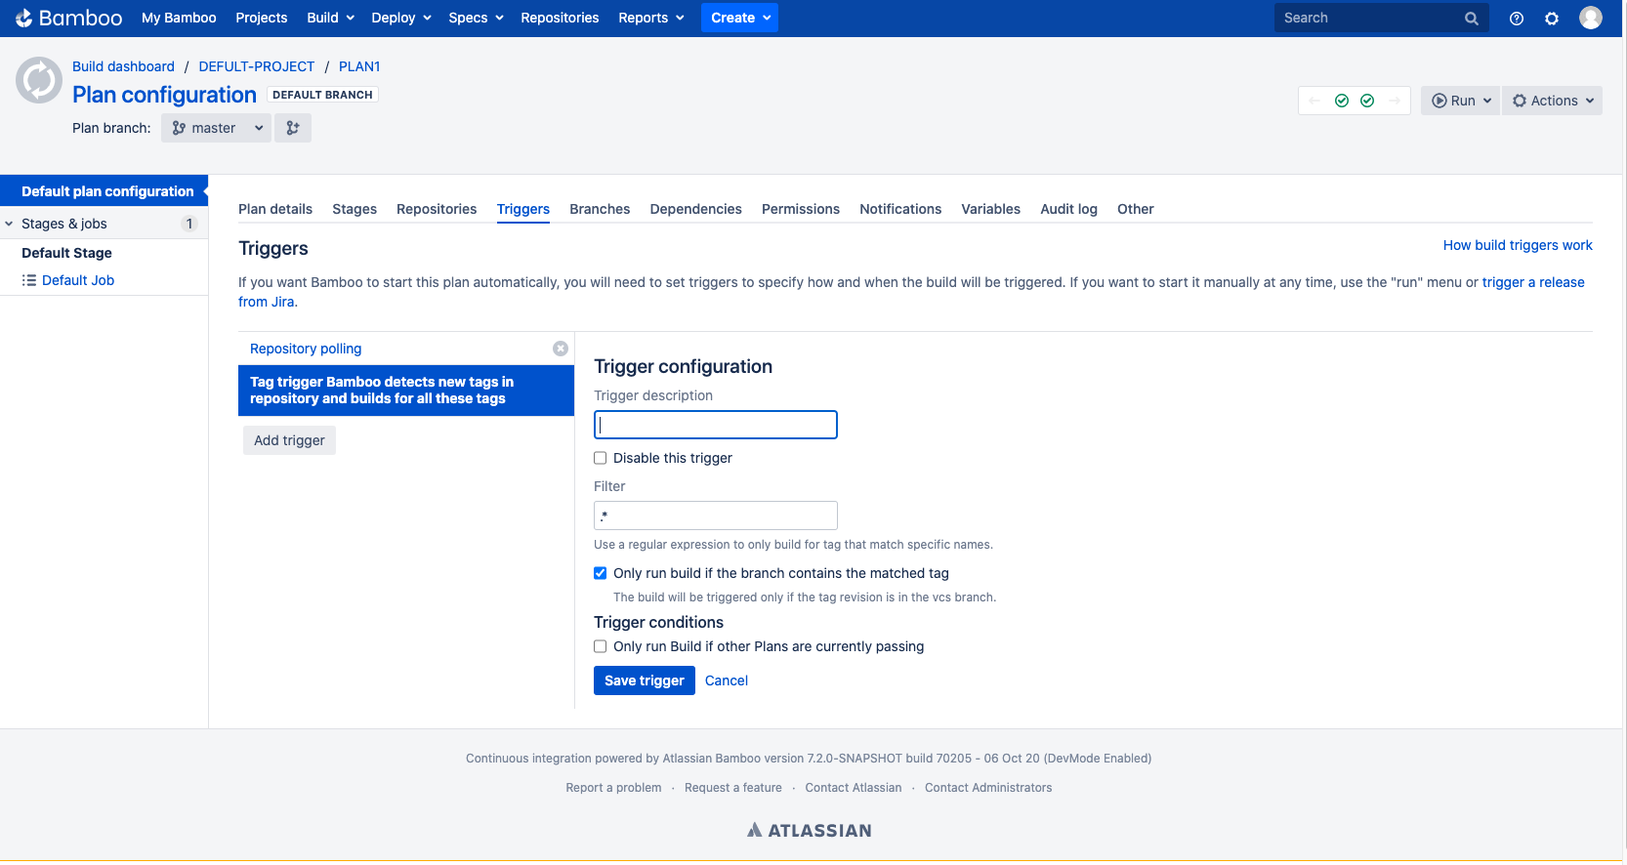Screen dimensions: 1627x865
Task: Toggle Disable this trigger checkbox
Action: [x=601, y=458]
